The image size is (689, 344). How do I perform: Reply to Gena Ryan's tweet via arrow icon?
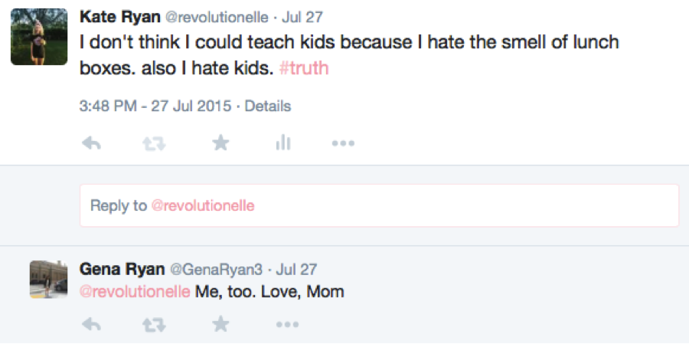pyautogui.click(x=92, y=325)
